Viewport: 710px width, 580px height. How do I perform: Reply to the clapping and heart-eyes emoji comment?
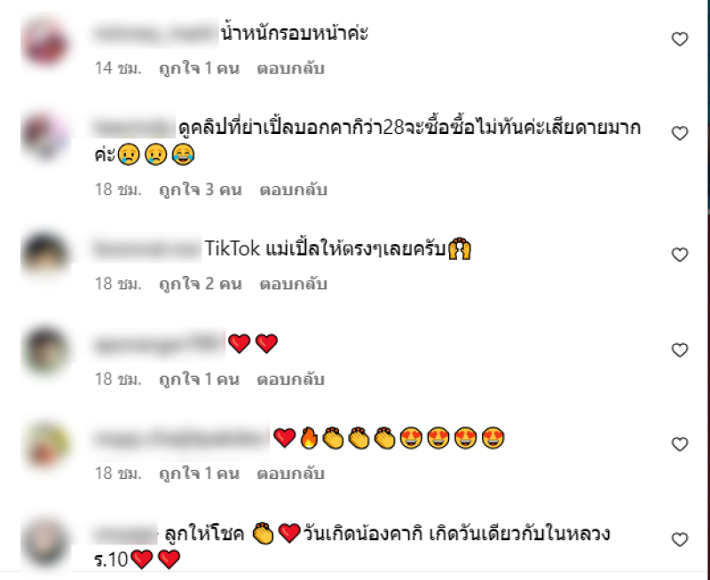click(291, 474)
